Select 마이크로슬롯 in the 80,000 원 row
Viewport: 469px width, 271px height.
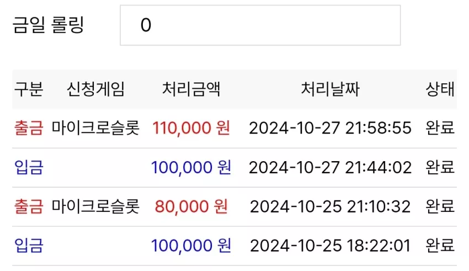[x=95, y=206]
